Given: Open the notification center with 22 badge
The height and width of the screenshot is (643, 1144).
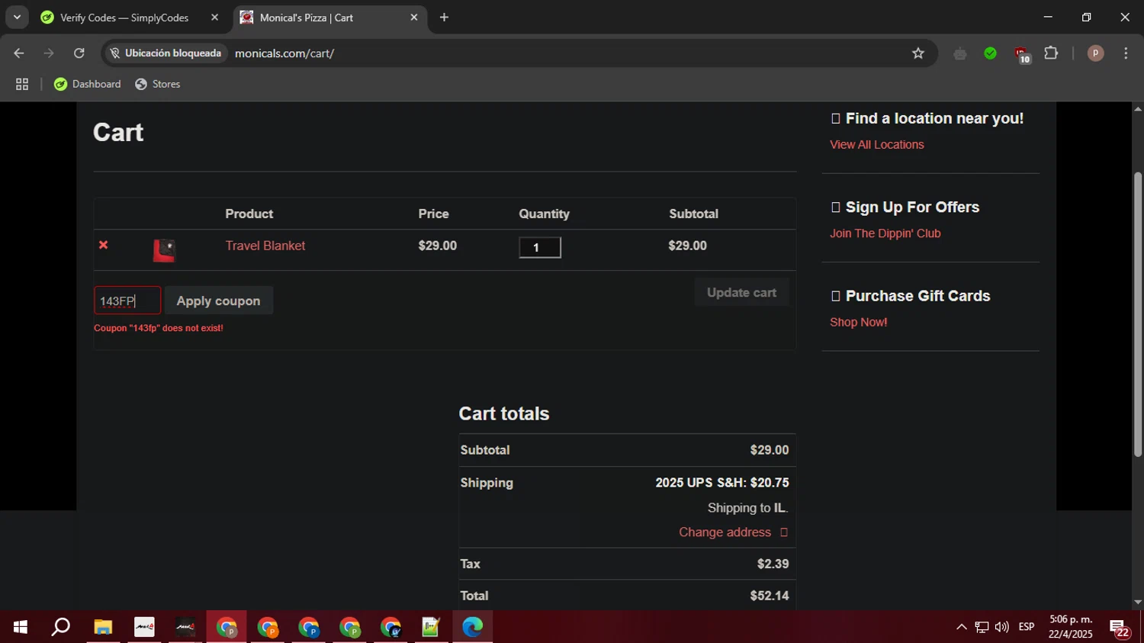Looking at the screenshot, I should pos(1120,628).
